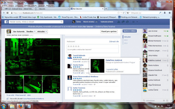Click the chat Vyhledávání search field
The width and height of the screenshot is (175, 109).
[153, 101]
